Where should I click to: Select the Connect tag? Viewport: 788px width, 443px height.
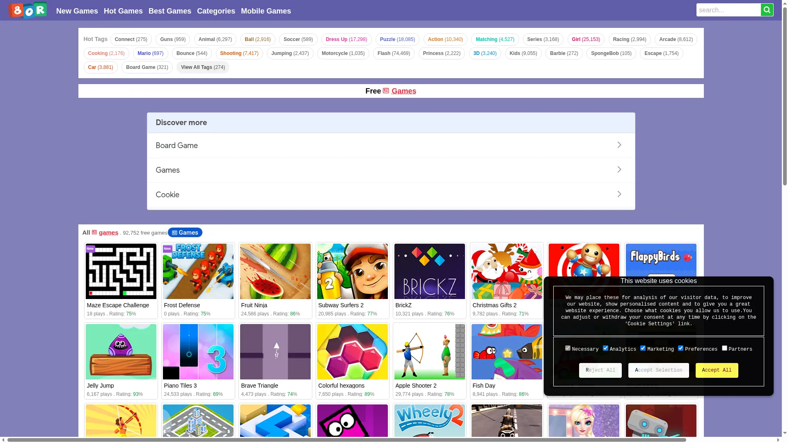pos(131,39)
